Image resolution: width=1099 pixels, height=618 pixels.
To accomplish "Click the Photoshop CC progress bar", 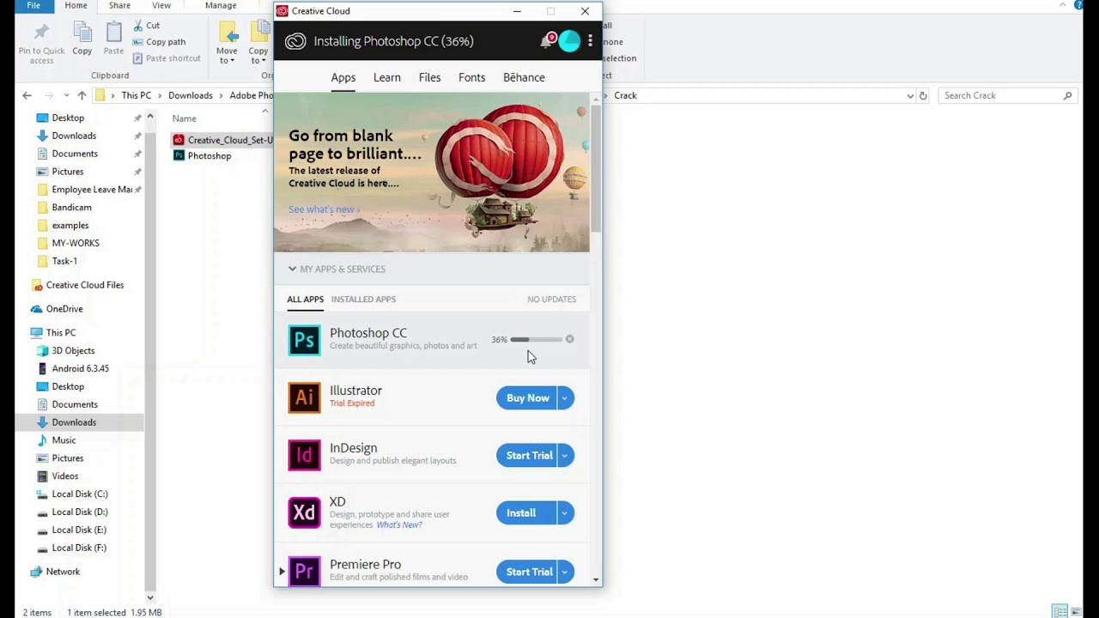I will (x=537, y=339).
